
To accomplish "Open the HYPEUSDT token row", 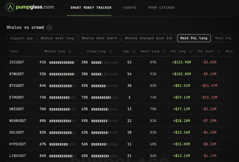I will tap(120, 144).
